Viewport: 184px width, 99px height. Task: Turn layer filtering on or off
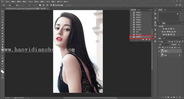[182, 42]
